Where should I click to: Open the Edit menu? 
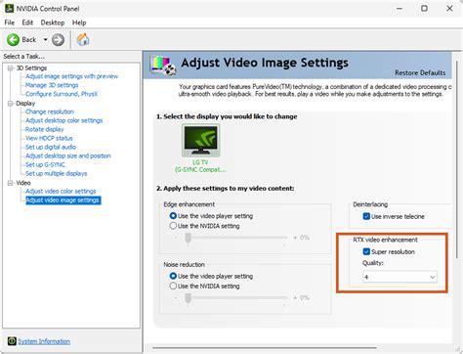tap(27, 22)
